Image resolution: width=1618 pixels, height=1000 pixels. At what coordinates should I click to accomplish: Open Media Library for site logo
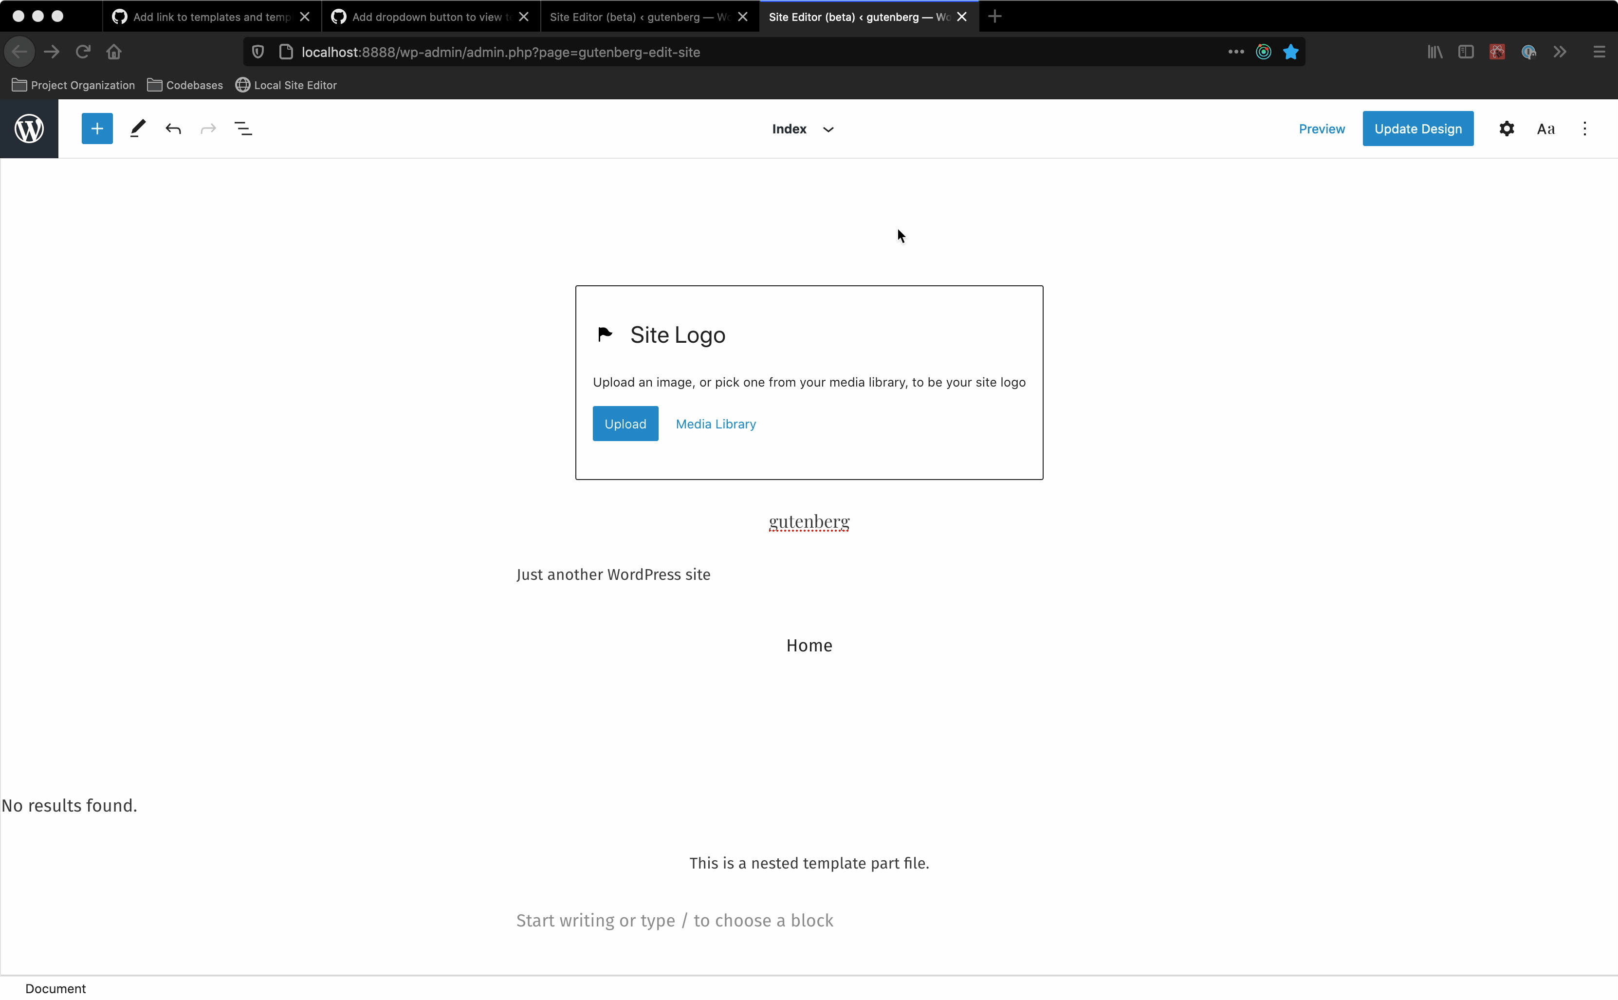716,423
